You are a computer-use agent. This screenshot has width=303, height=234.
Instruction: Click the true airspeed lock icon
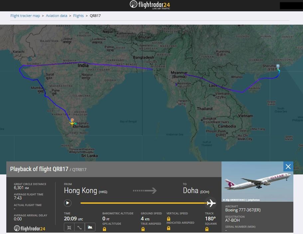pos(143,229)
